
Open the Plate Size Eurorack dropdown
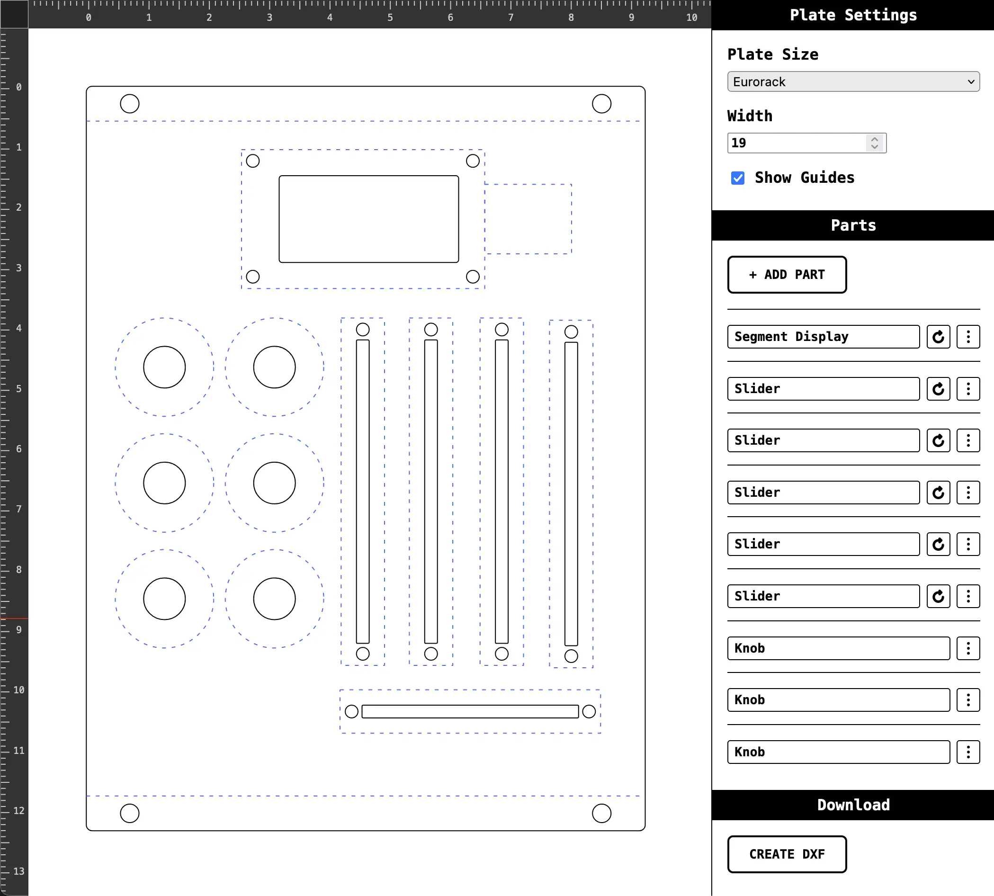(x=853, y=82)
